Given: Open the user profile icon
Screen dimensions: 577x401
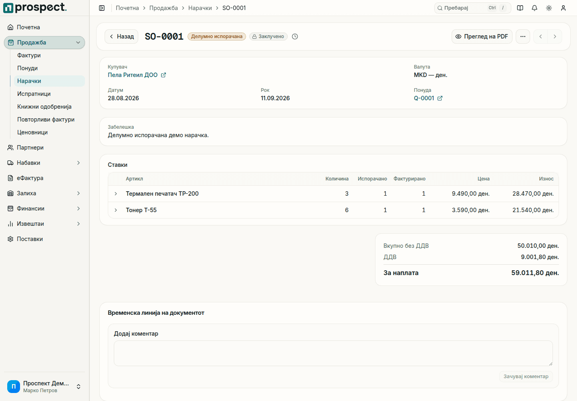Looking at the screenshot, I should pyautogui.click(x=563, y=8).
